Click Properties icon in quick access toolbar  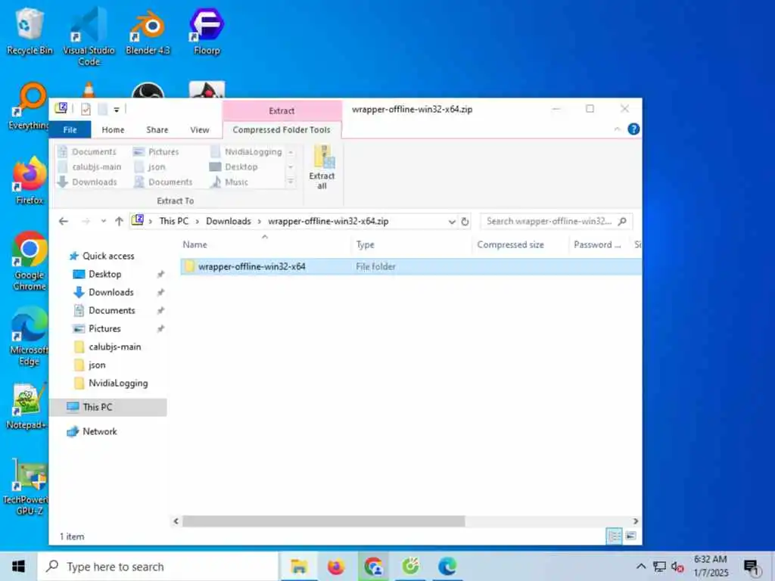(x=86, y=109)
